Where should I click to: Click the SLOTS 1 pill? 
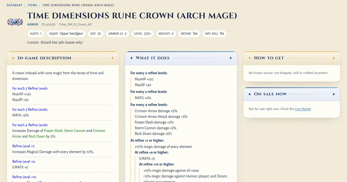tap(36, 34)
